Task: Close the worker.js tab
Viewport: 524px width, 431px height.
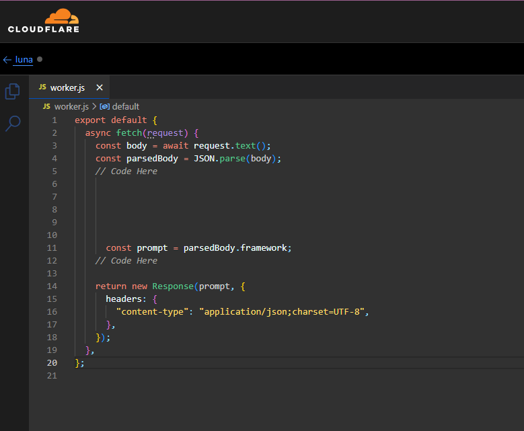Action: (x=100, y=87)
